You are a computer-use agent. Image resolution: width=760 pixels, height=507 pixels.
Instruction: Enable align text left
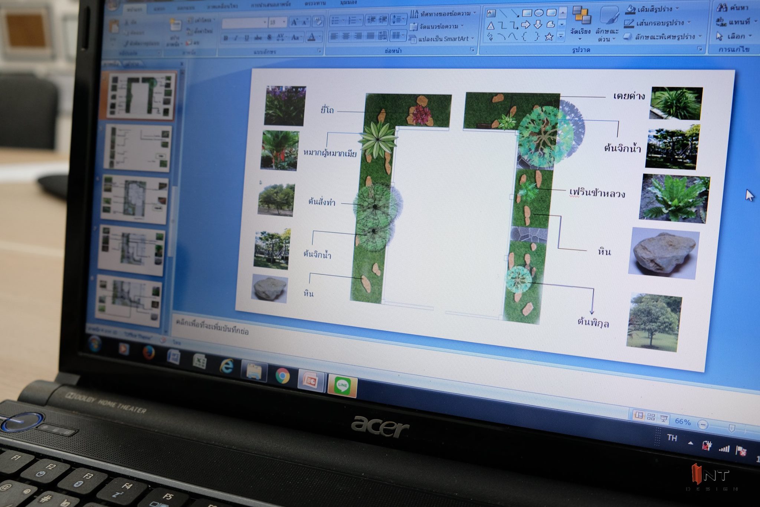coord(334,36)
